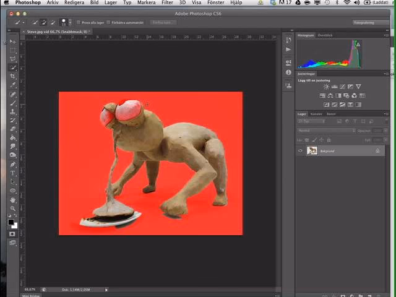Check the 'Förbättra automatiskt' option
Image resolution: width=396 pixels, height=297 pixels.
pyautogui.click(x=109, y=22)
